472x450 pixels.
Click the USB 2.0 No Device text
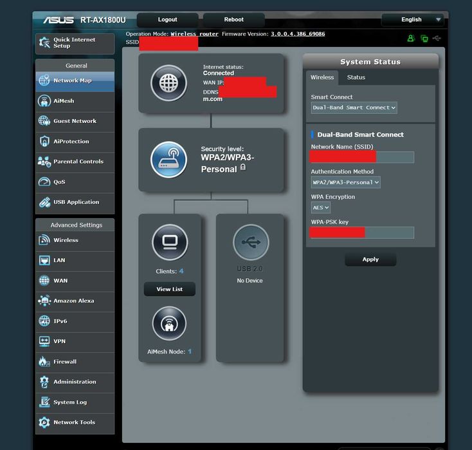pos(250,281)
